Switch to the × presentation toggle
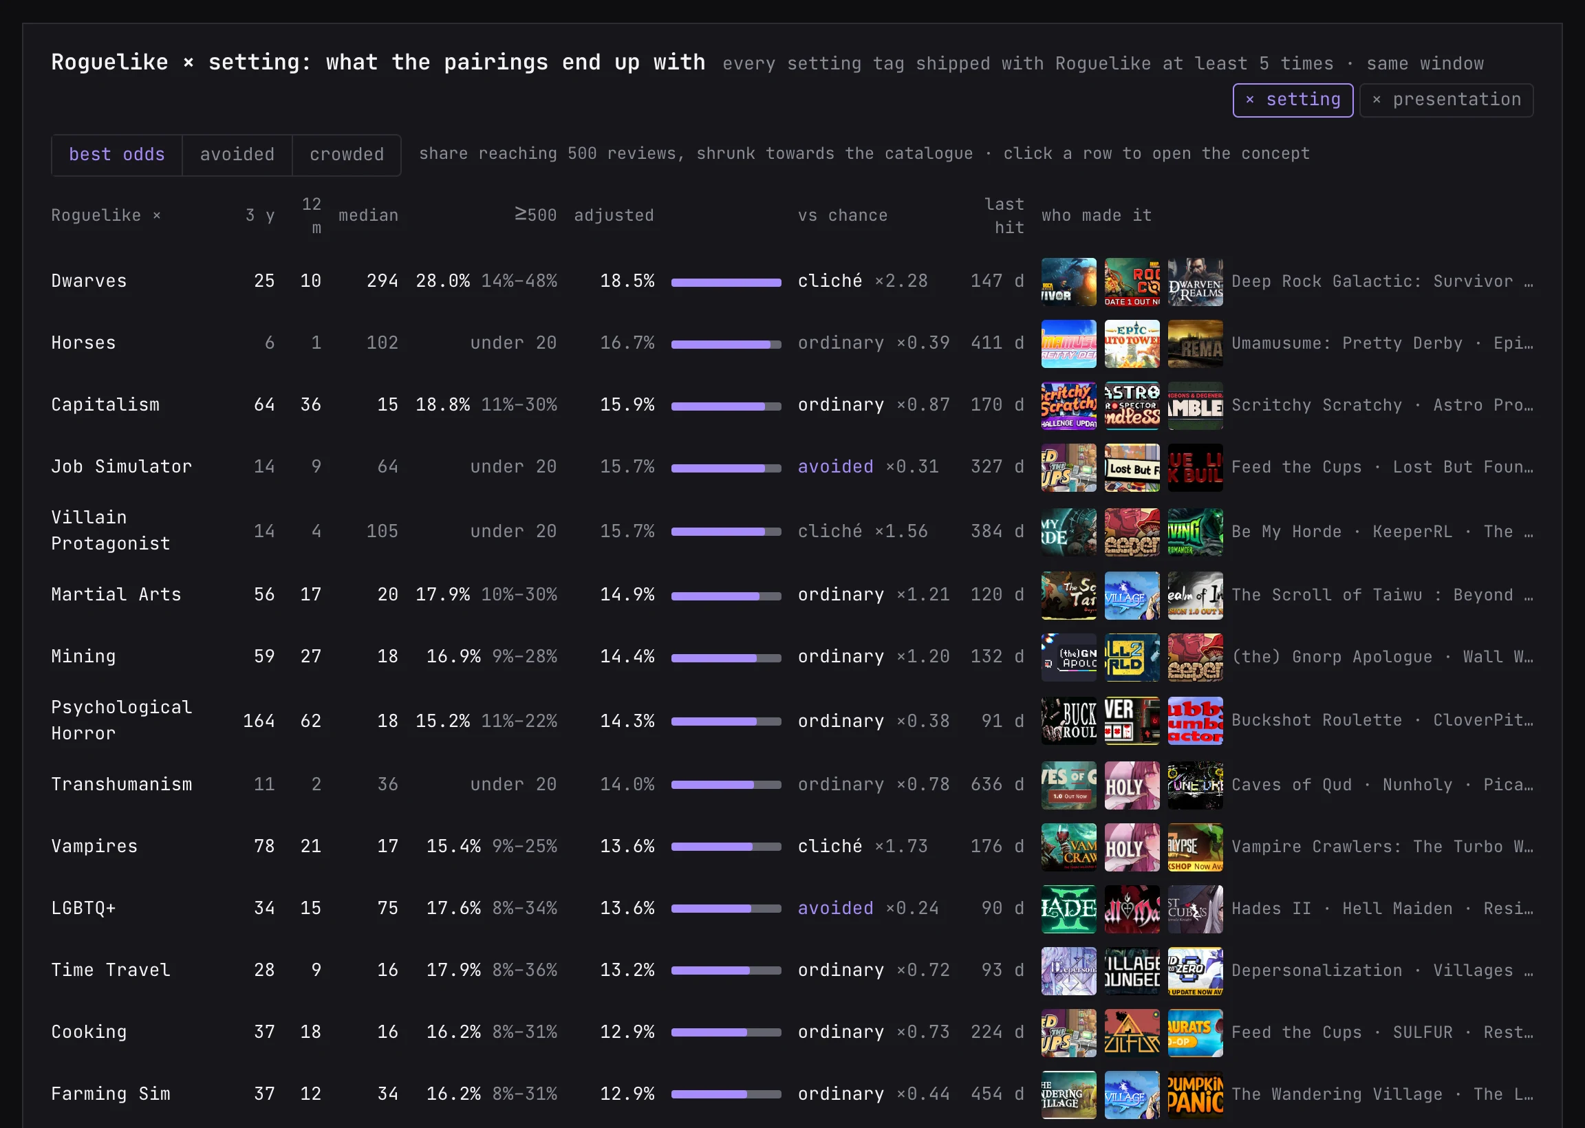The height and width of the screenshot is (1128, 1585). pyautogui.click(x=1446, y=100)
